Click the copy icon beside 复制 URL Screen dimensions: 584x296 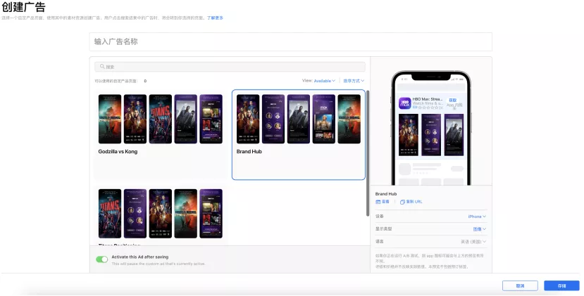[x=402, y=202]
